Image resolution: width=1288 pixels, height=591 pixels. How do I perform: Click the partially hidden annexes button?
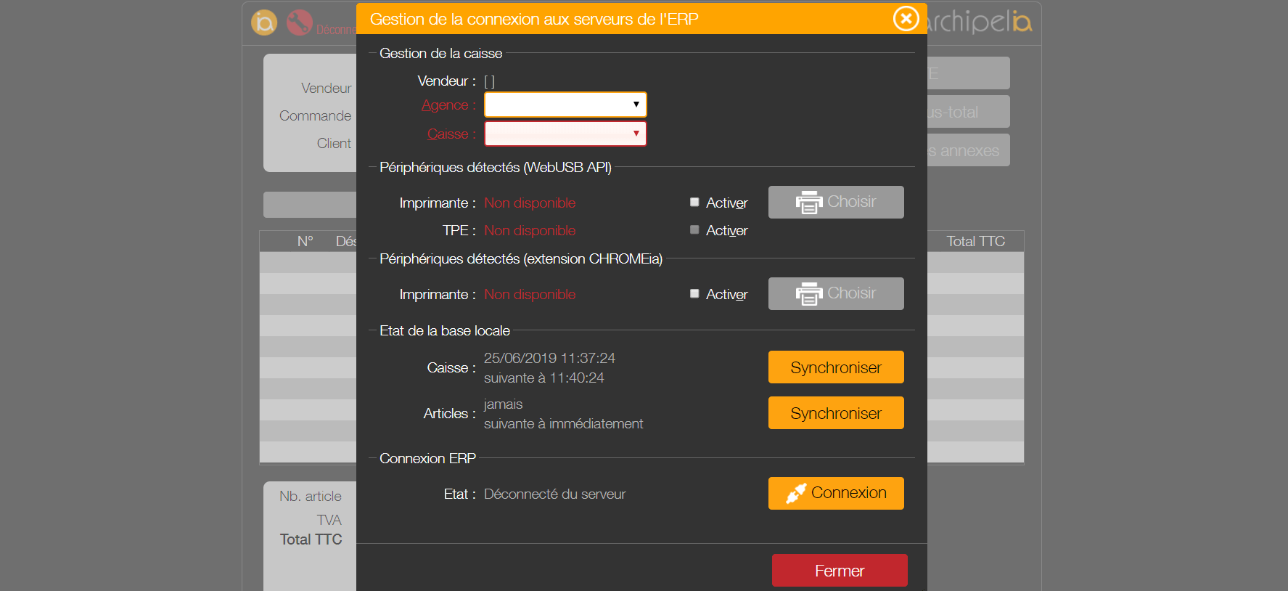(968, 150)
